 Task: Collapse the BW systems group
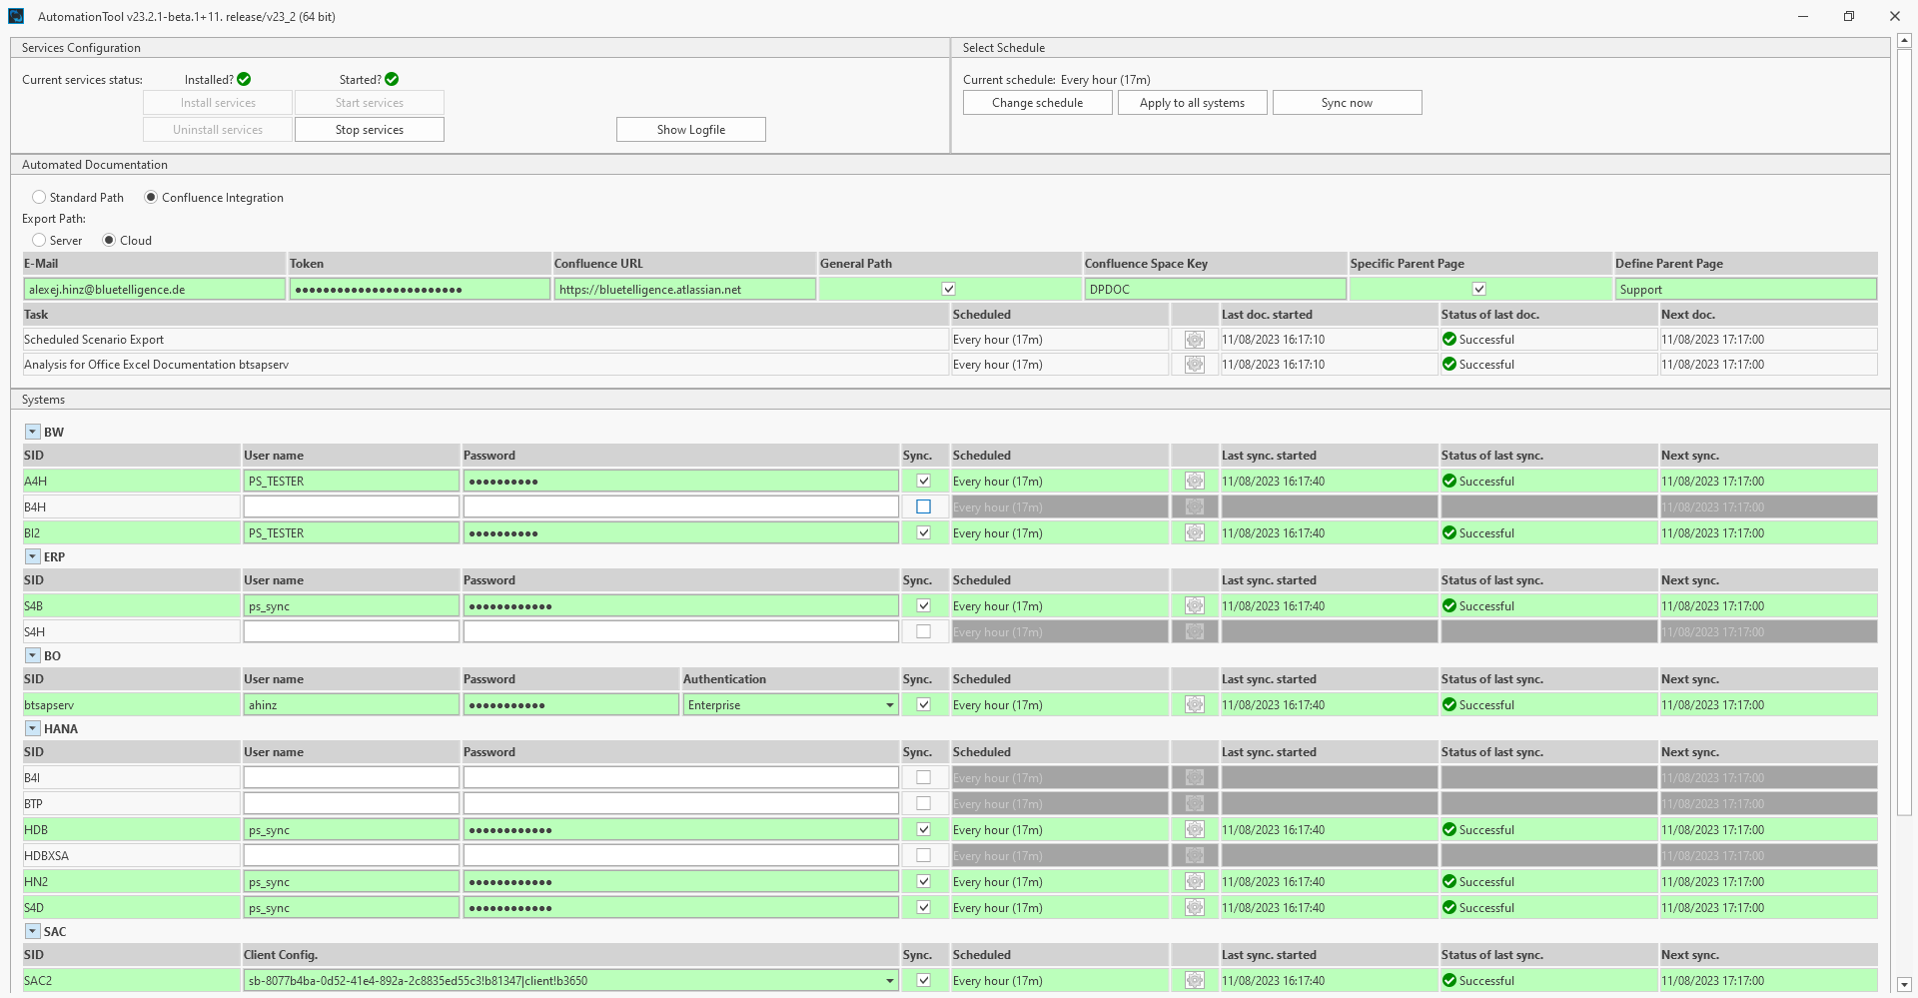(x=32, y=433)
